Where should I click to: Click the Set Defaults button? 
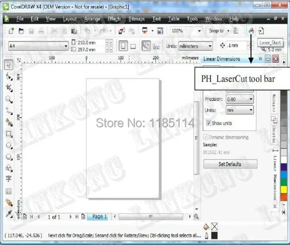[230, 164]
